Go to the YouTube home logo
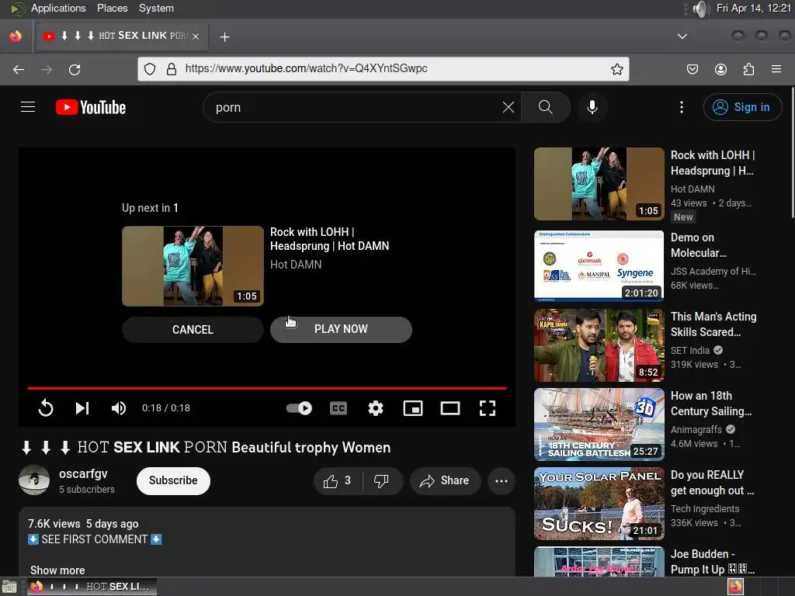This screenshot has width=795, height=596. [x=91, y=107]
